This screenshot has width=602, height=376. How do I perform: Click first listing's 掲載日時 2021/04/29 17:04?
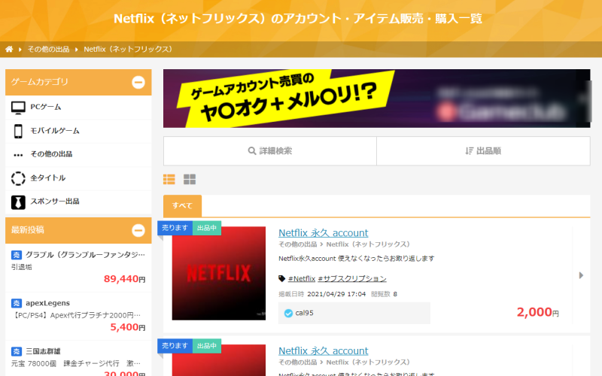tap(322, 294)
